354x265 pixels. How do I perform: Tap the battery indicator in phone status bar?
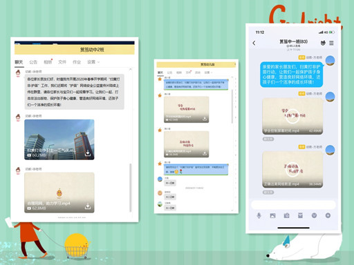pyautogui.click(x=332, y=32)
